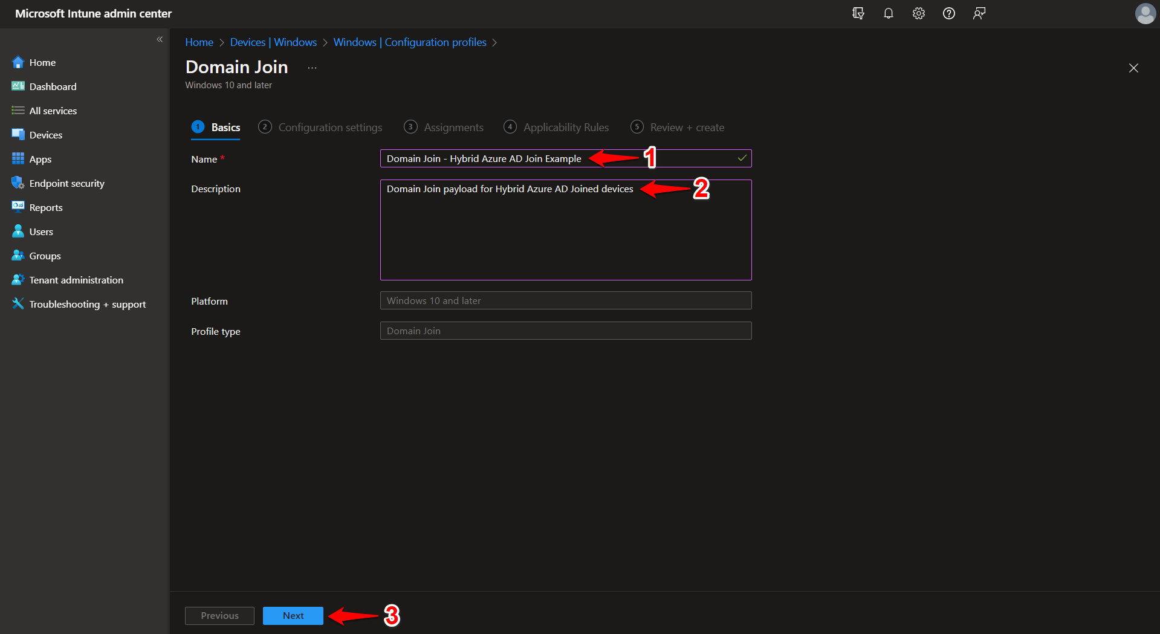Open the Users section in sidebar

41,231
